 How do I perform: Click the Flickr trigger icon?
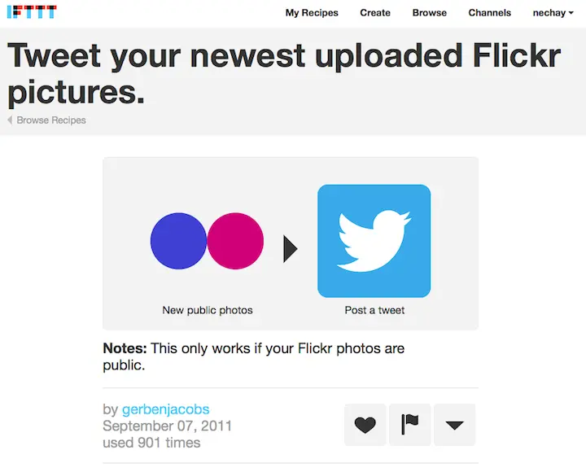click(207, 241)
